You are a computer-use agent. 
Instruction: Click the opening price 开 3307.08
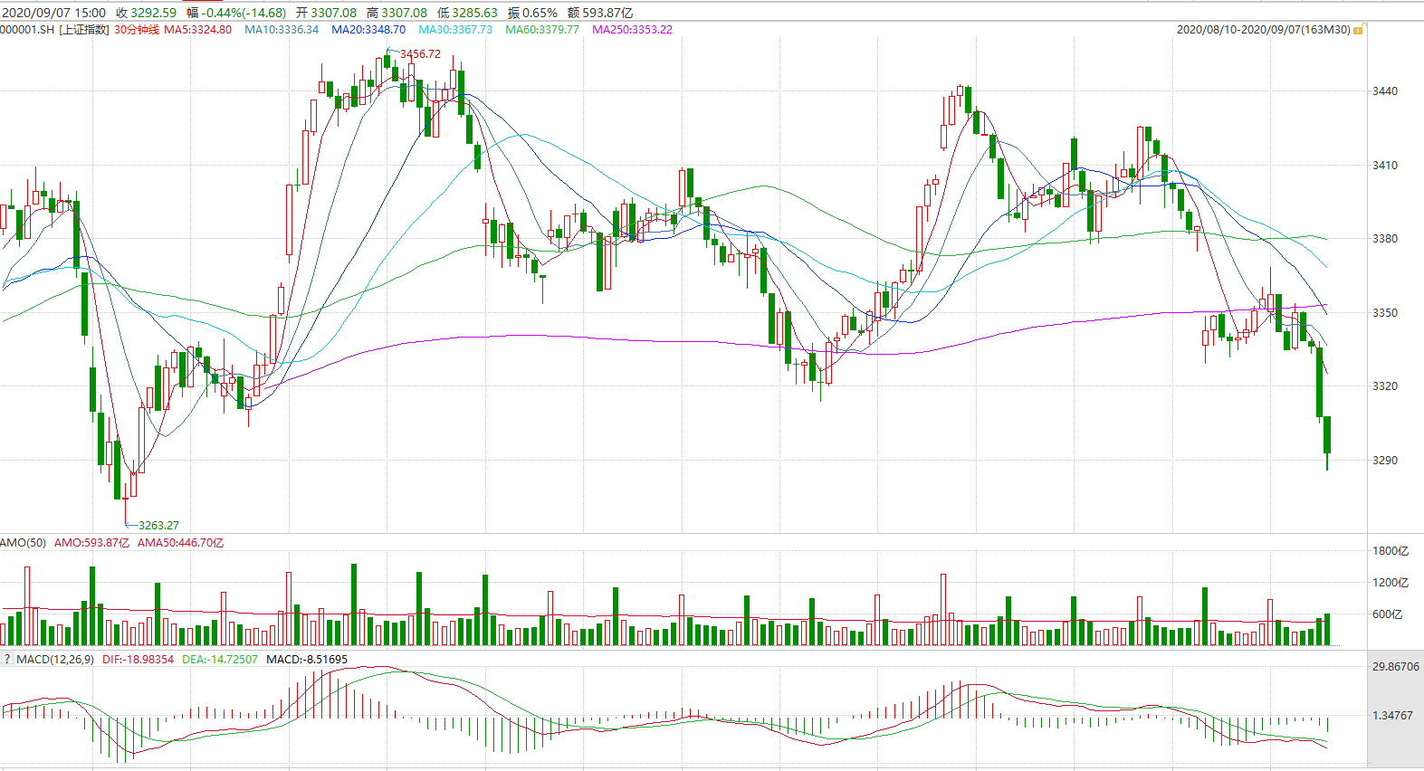tap(326, 13)
